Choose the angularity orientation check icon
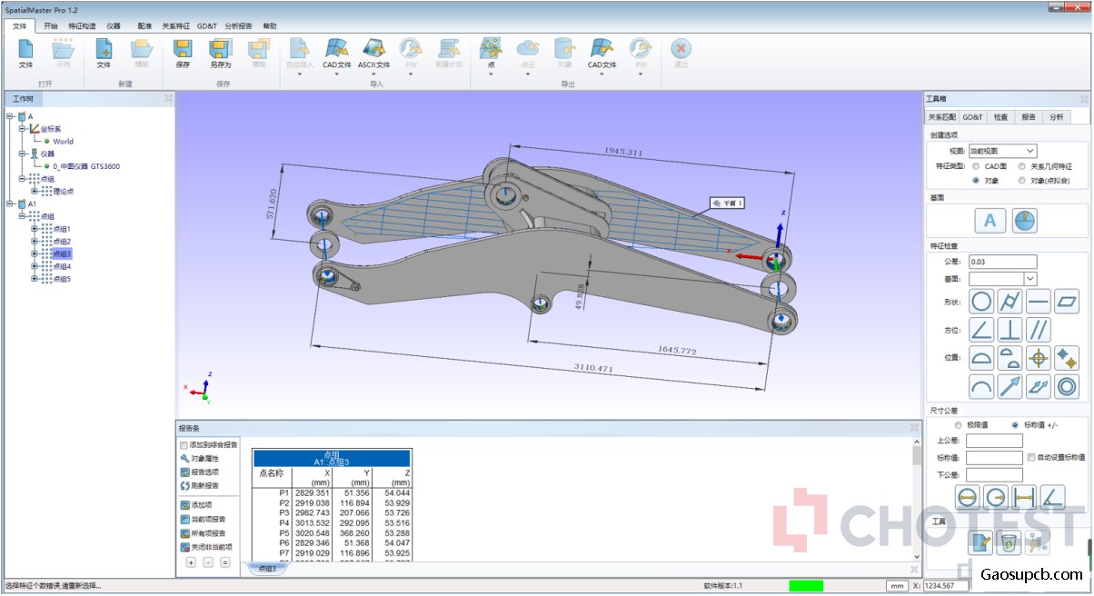Image resolution: width=1094 pixels, height=596 pixels. click(x=981, y=329)
